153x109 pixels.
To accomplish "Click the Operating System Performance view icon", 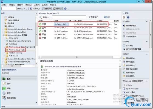I will click(x=7, y=41).
